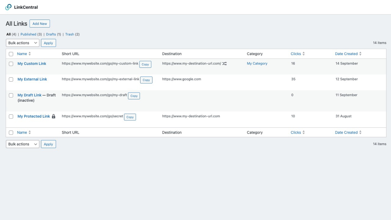Open the bottom Bulk actions dropdown
This screenshot has height=220, width=391.
pyautogui.click(x=22, y=144)
